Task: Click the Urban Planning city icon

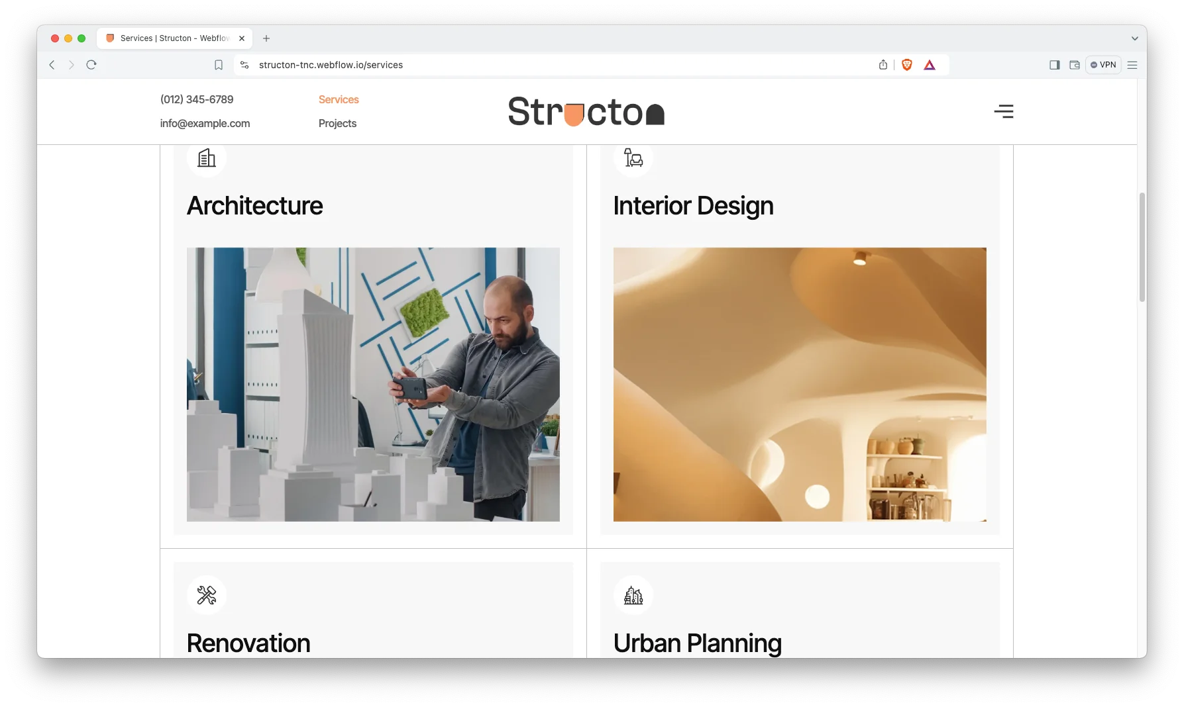Action: coord(633,595)
